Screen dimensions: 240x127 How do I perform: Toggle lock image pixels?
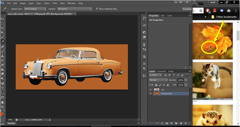[160, 85]
